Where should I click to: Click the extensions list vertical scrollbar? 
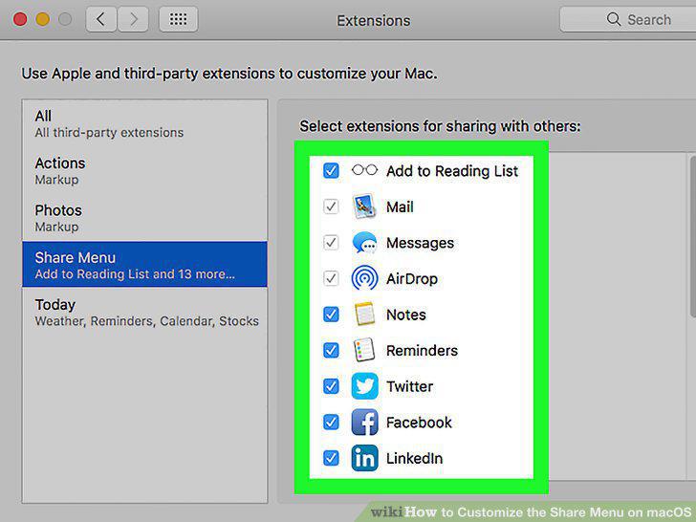click(x=692, y=236)
